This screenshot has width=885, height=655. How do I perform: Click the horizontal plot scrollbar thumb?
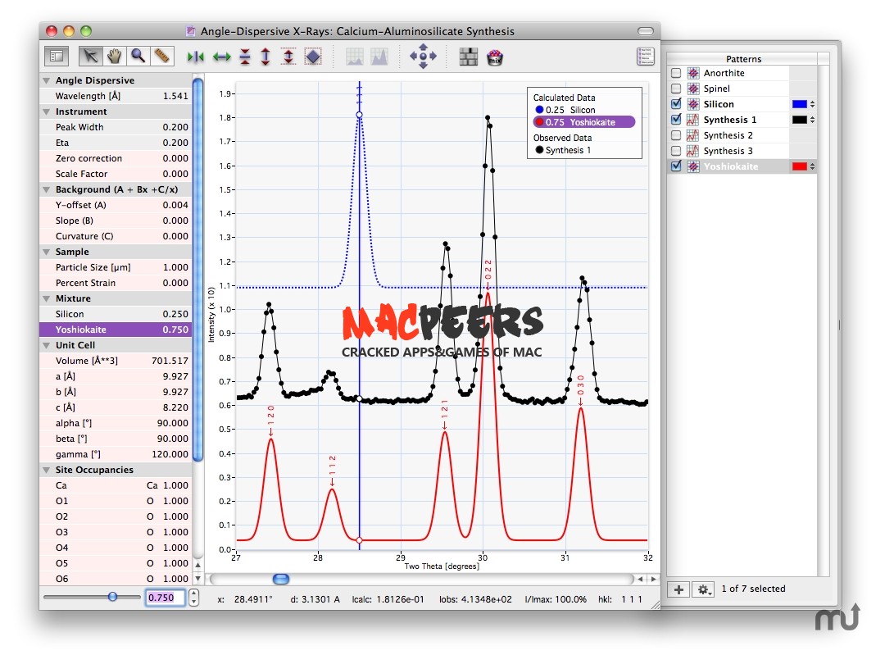(281, 579)
